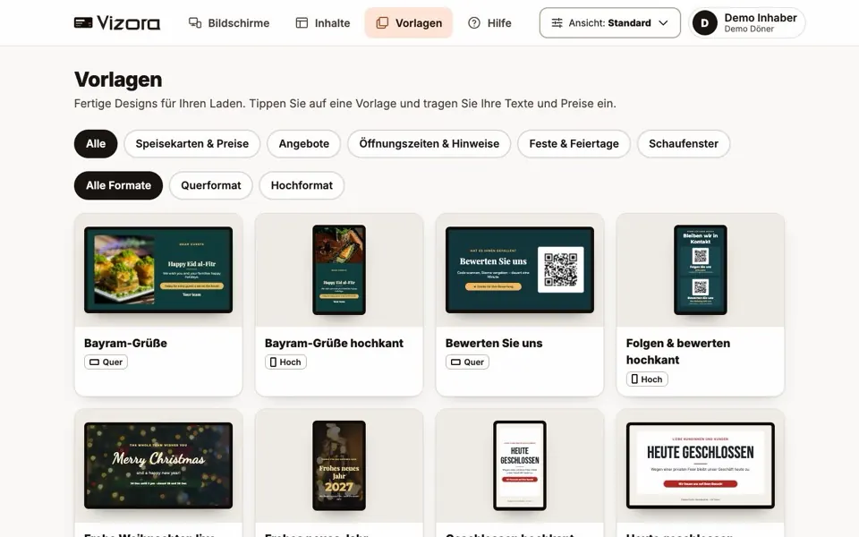Screen dimensions: 859x537
Task: Click the Hilfe question mark icon
Action: (474, 22)
